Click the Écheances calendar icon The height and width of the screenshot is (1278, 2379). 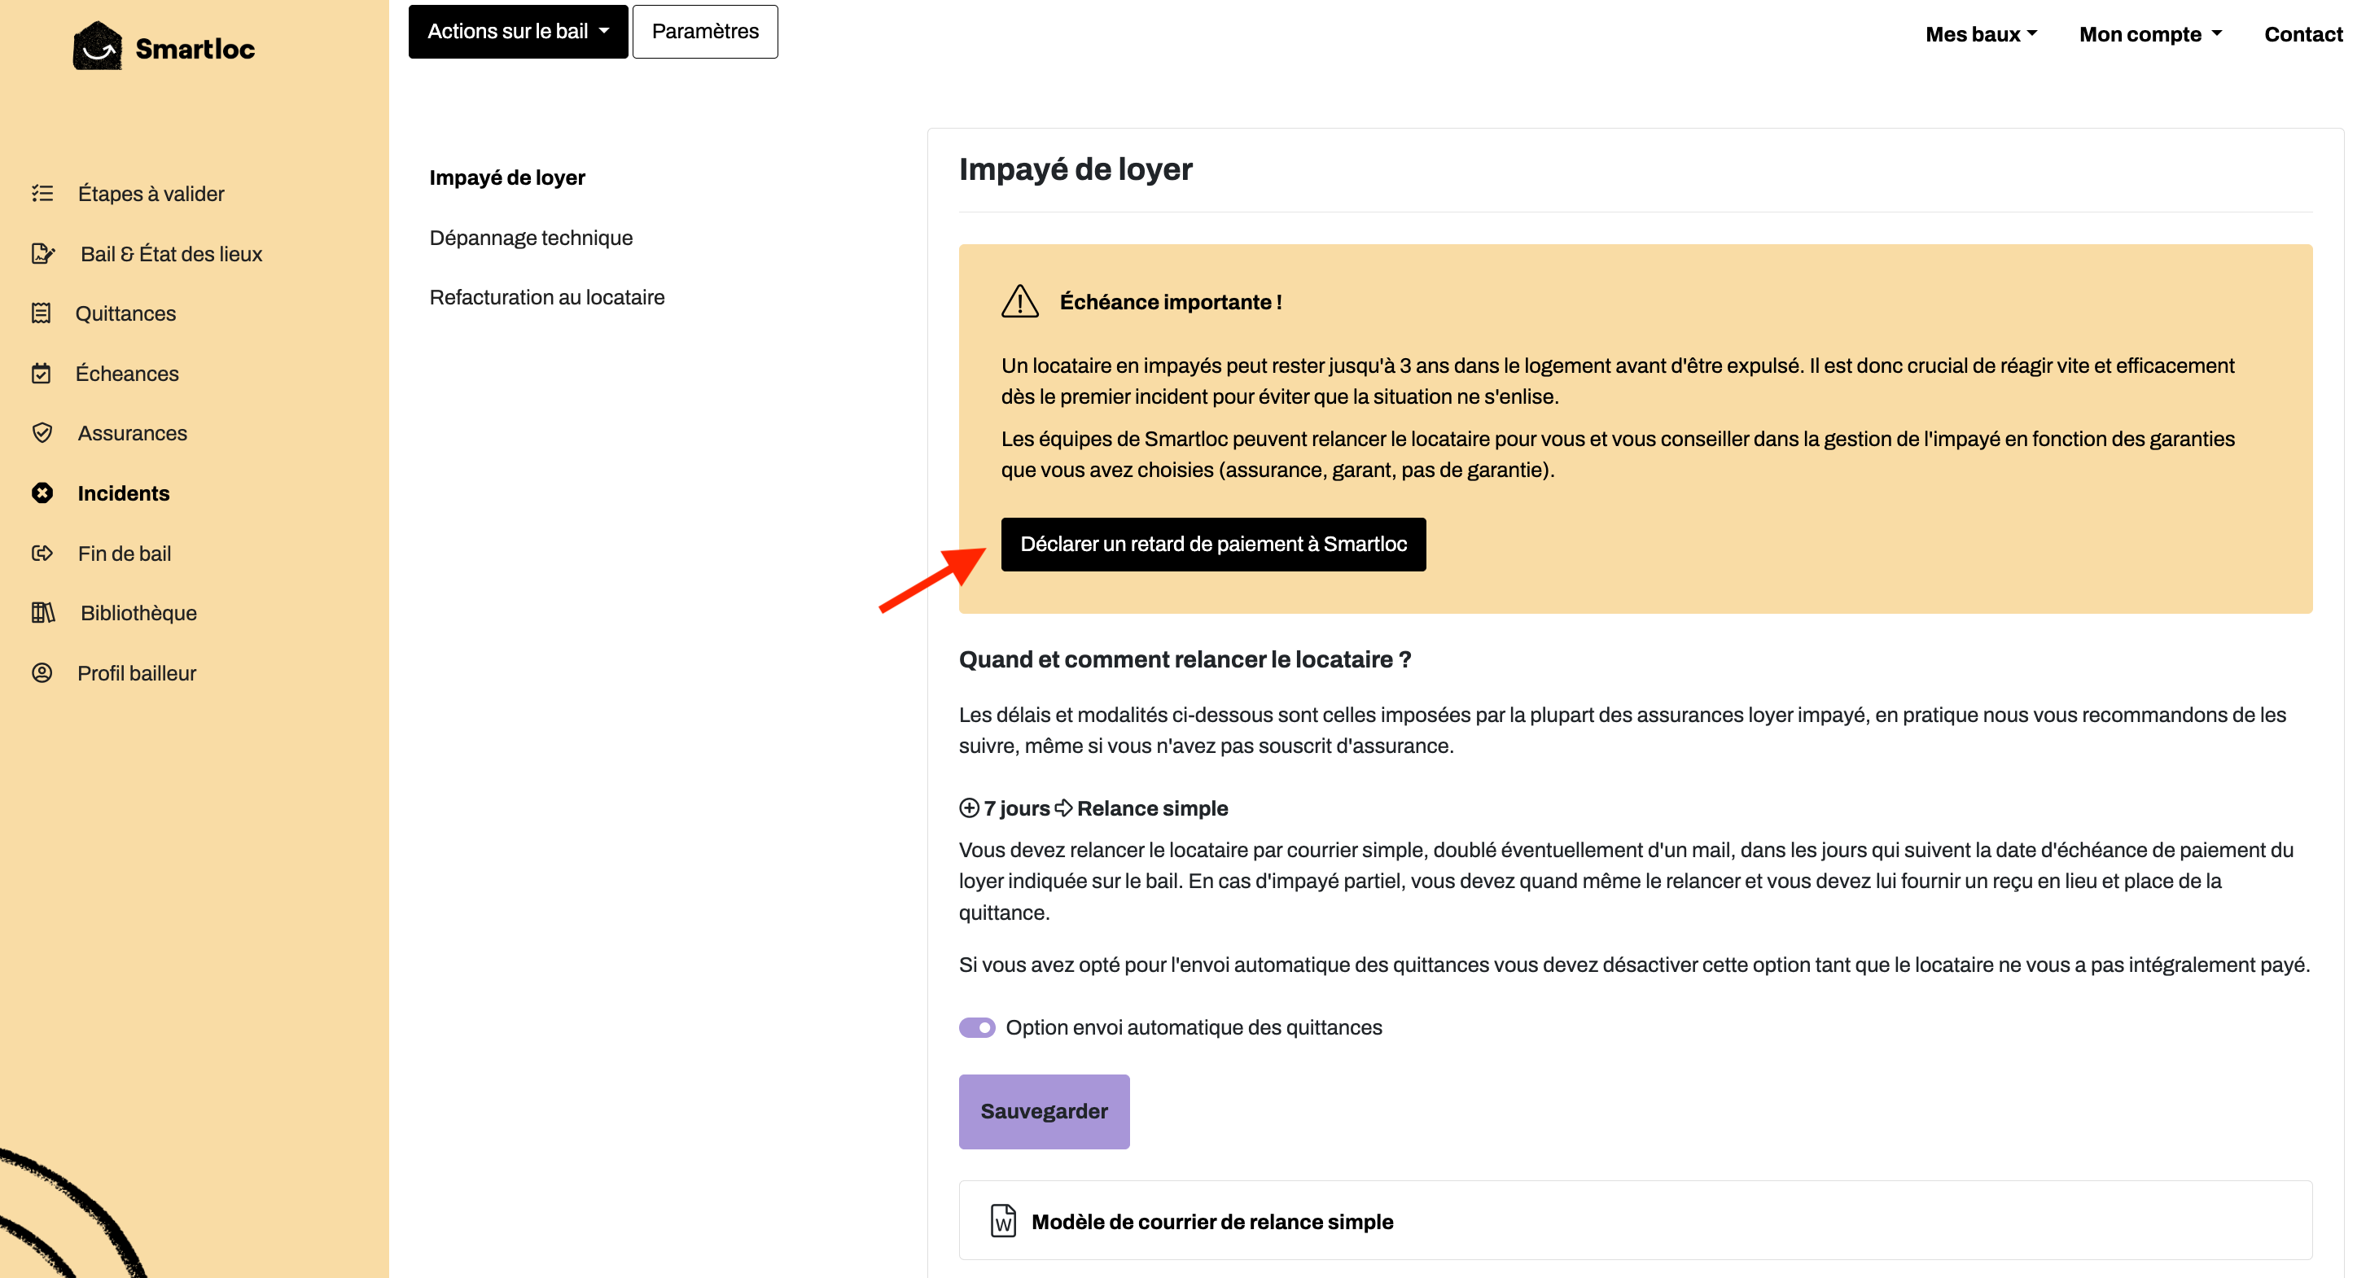pos(42,373)
